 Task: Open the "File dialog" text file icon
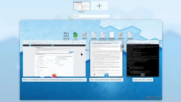tap(94, 35)
